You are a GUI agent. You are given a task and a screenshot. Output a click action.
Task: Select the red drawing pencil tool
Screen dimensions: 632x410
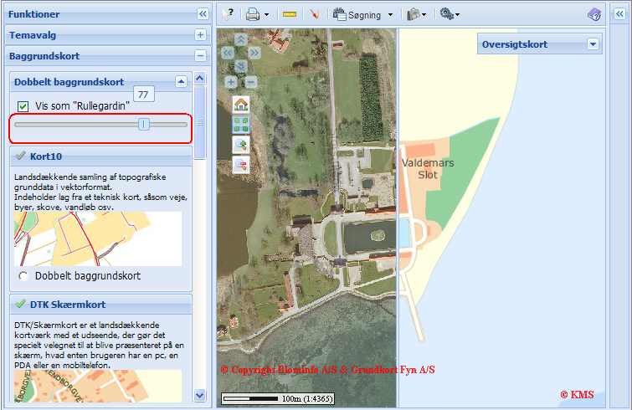pyautogui.click(x=315, y=14)
